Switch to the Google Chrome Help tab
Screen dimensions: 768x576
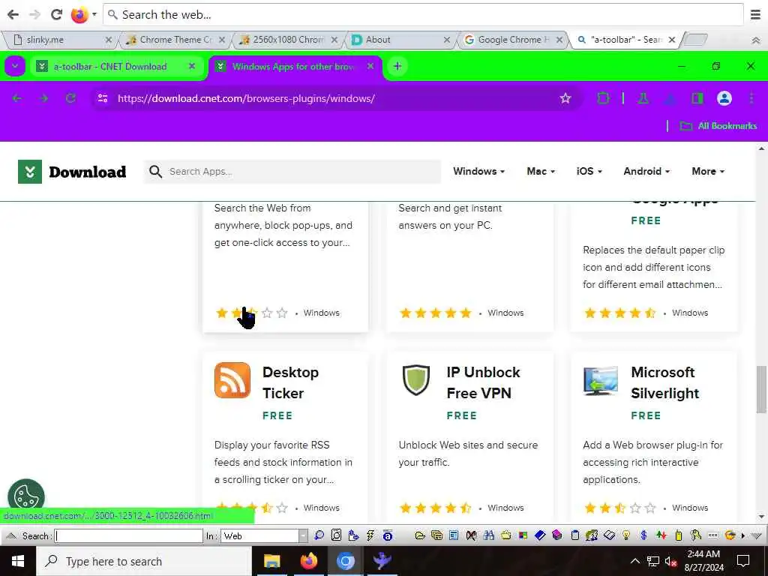[513, 40]
